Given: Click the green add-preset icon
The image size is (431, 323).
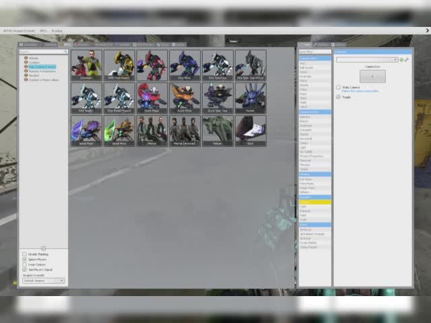Looking at the screenshot, I should pyautogui.click(x=401, y=60).
